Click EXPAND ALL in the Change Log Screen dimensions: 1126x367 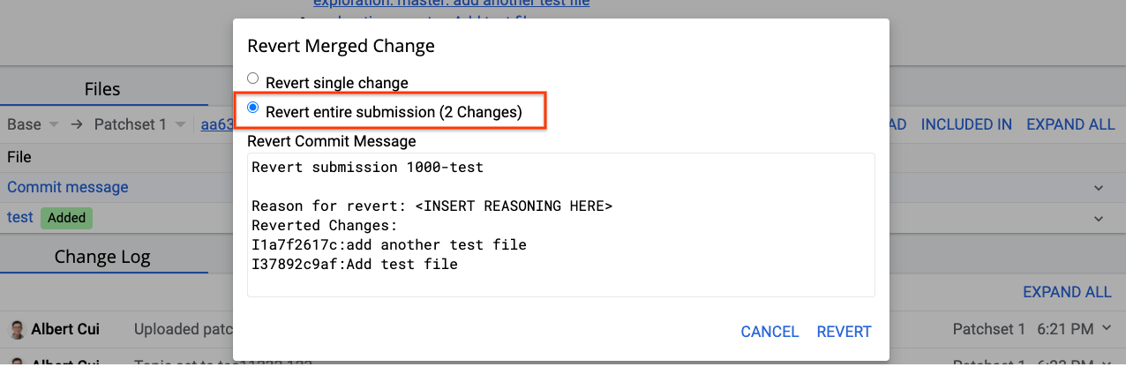(x=1067, y=292)
